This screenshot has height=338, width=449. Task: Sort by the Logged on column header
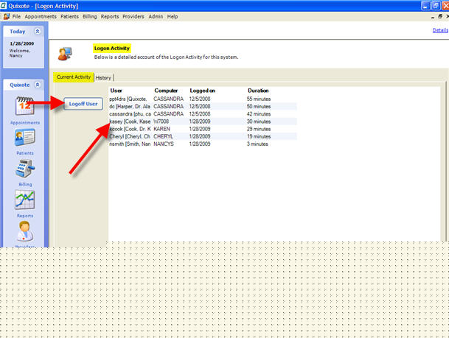[x=203, y=91]
